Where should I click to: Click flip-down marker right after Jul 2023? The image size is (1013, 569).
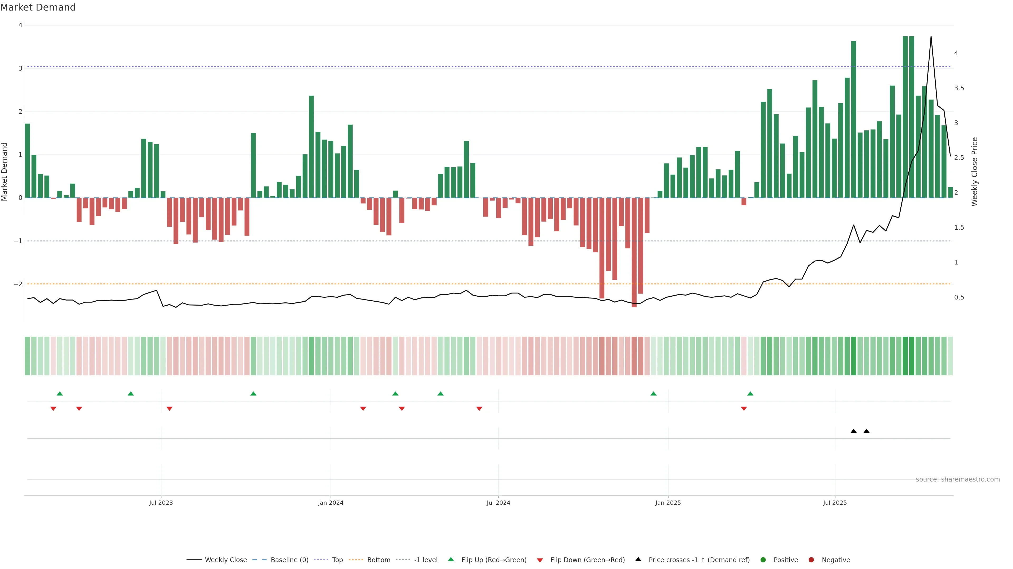click(x=169, y=409)
